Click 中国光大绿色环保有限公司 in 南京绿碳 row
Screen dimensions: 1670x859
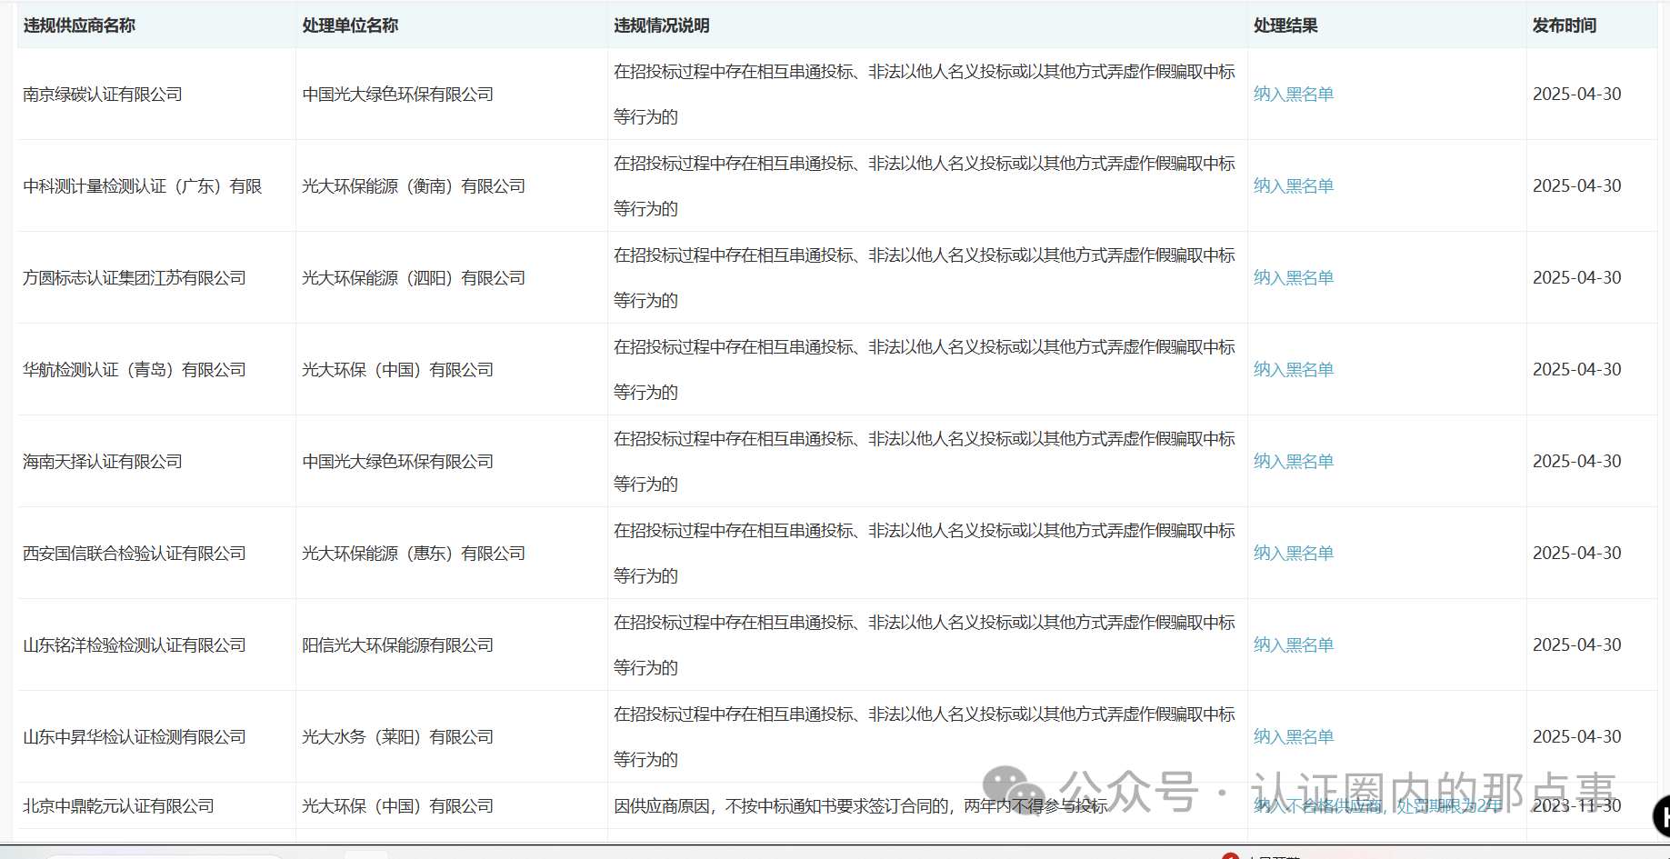pyautogui.click(x=398, y=95)
